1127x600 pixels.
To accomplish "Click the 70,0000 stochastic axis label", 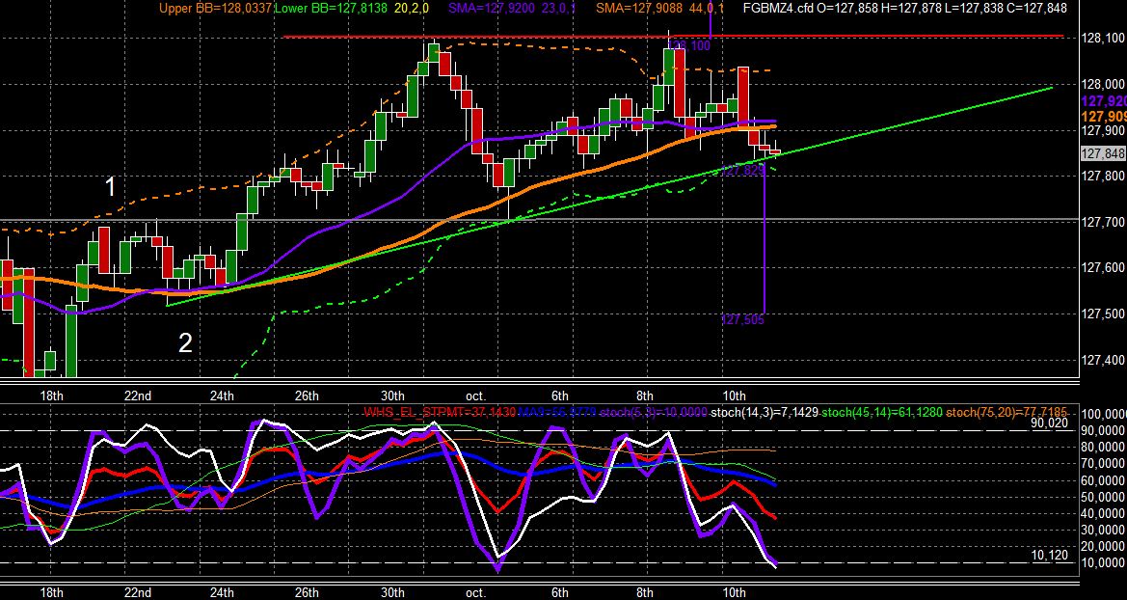I will coord(1103,464).
